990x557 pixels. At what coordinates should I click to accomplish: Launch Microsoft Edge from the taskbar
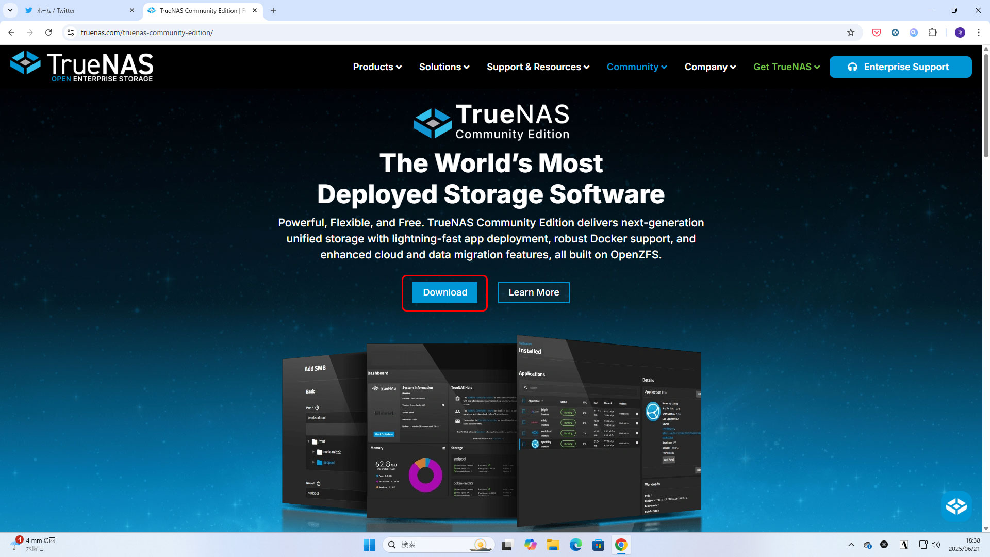click(575, 545)
